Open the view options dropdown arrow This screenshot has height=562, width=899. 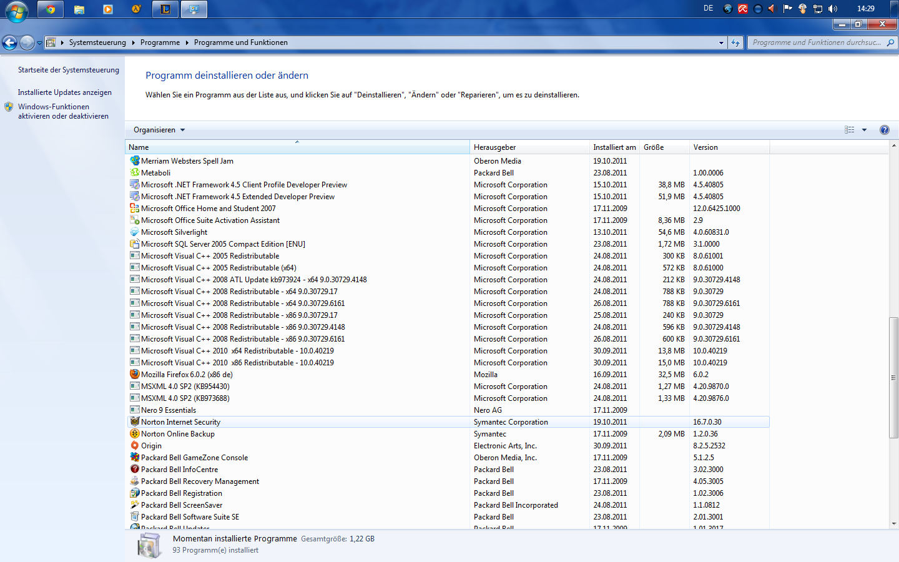pyautogui.click(x=864, y=130)
